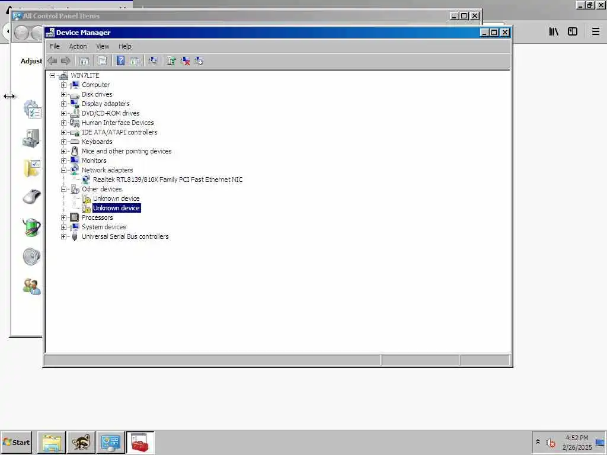Collapse the WIN7LITE root node

click(52, 75)
